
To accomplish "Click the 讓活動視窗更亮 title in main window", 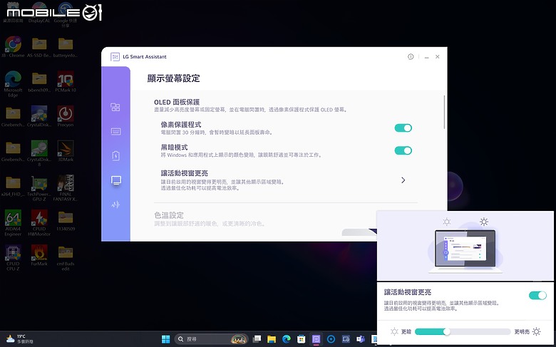I will point(185,173).
